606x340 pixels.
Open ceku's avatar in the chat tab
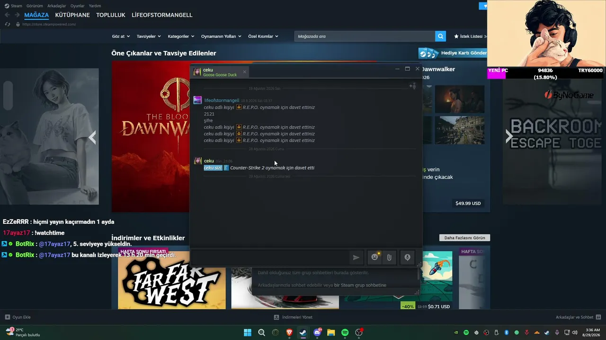pos(197,72)
